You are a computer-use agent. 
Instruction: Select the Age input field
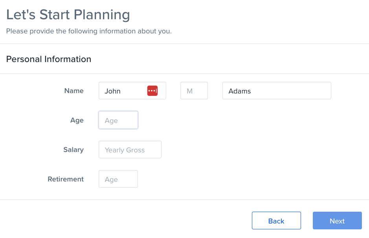pos(118,120)
